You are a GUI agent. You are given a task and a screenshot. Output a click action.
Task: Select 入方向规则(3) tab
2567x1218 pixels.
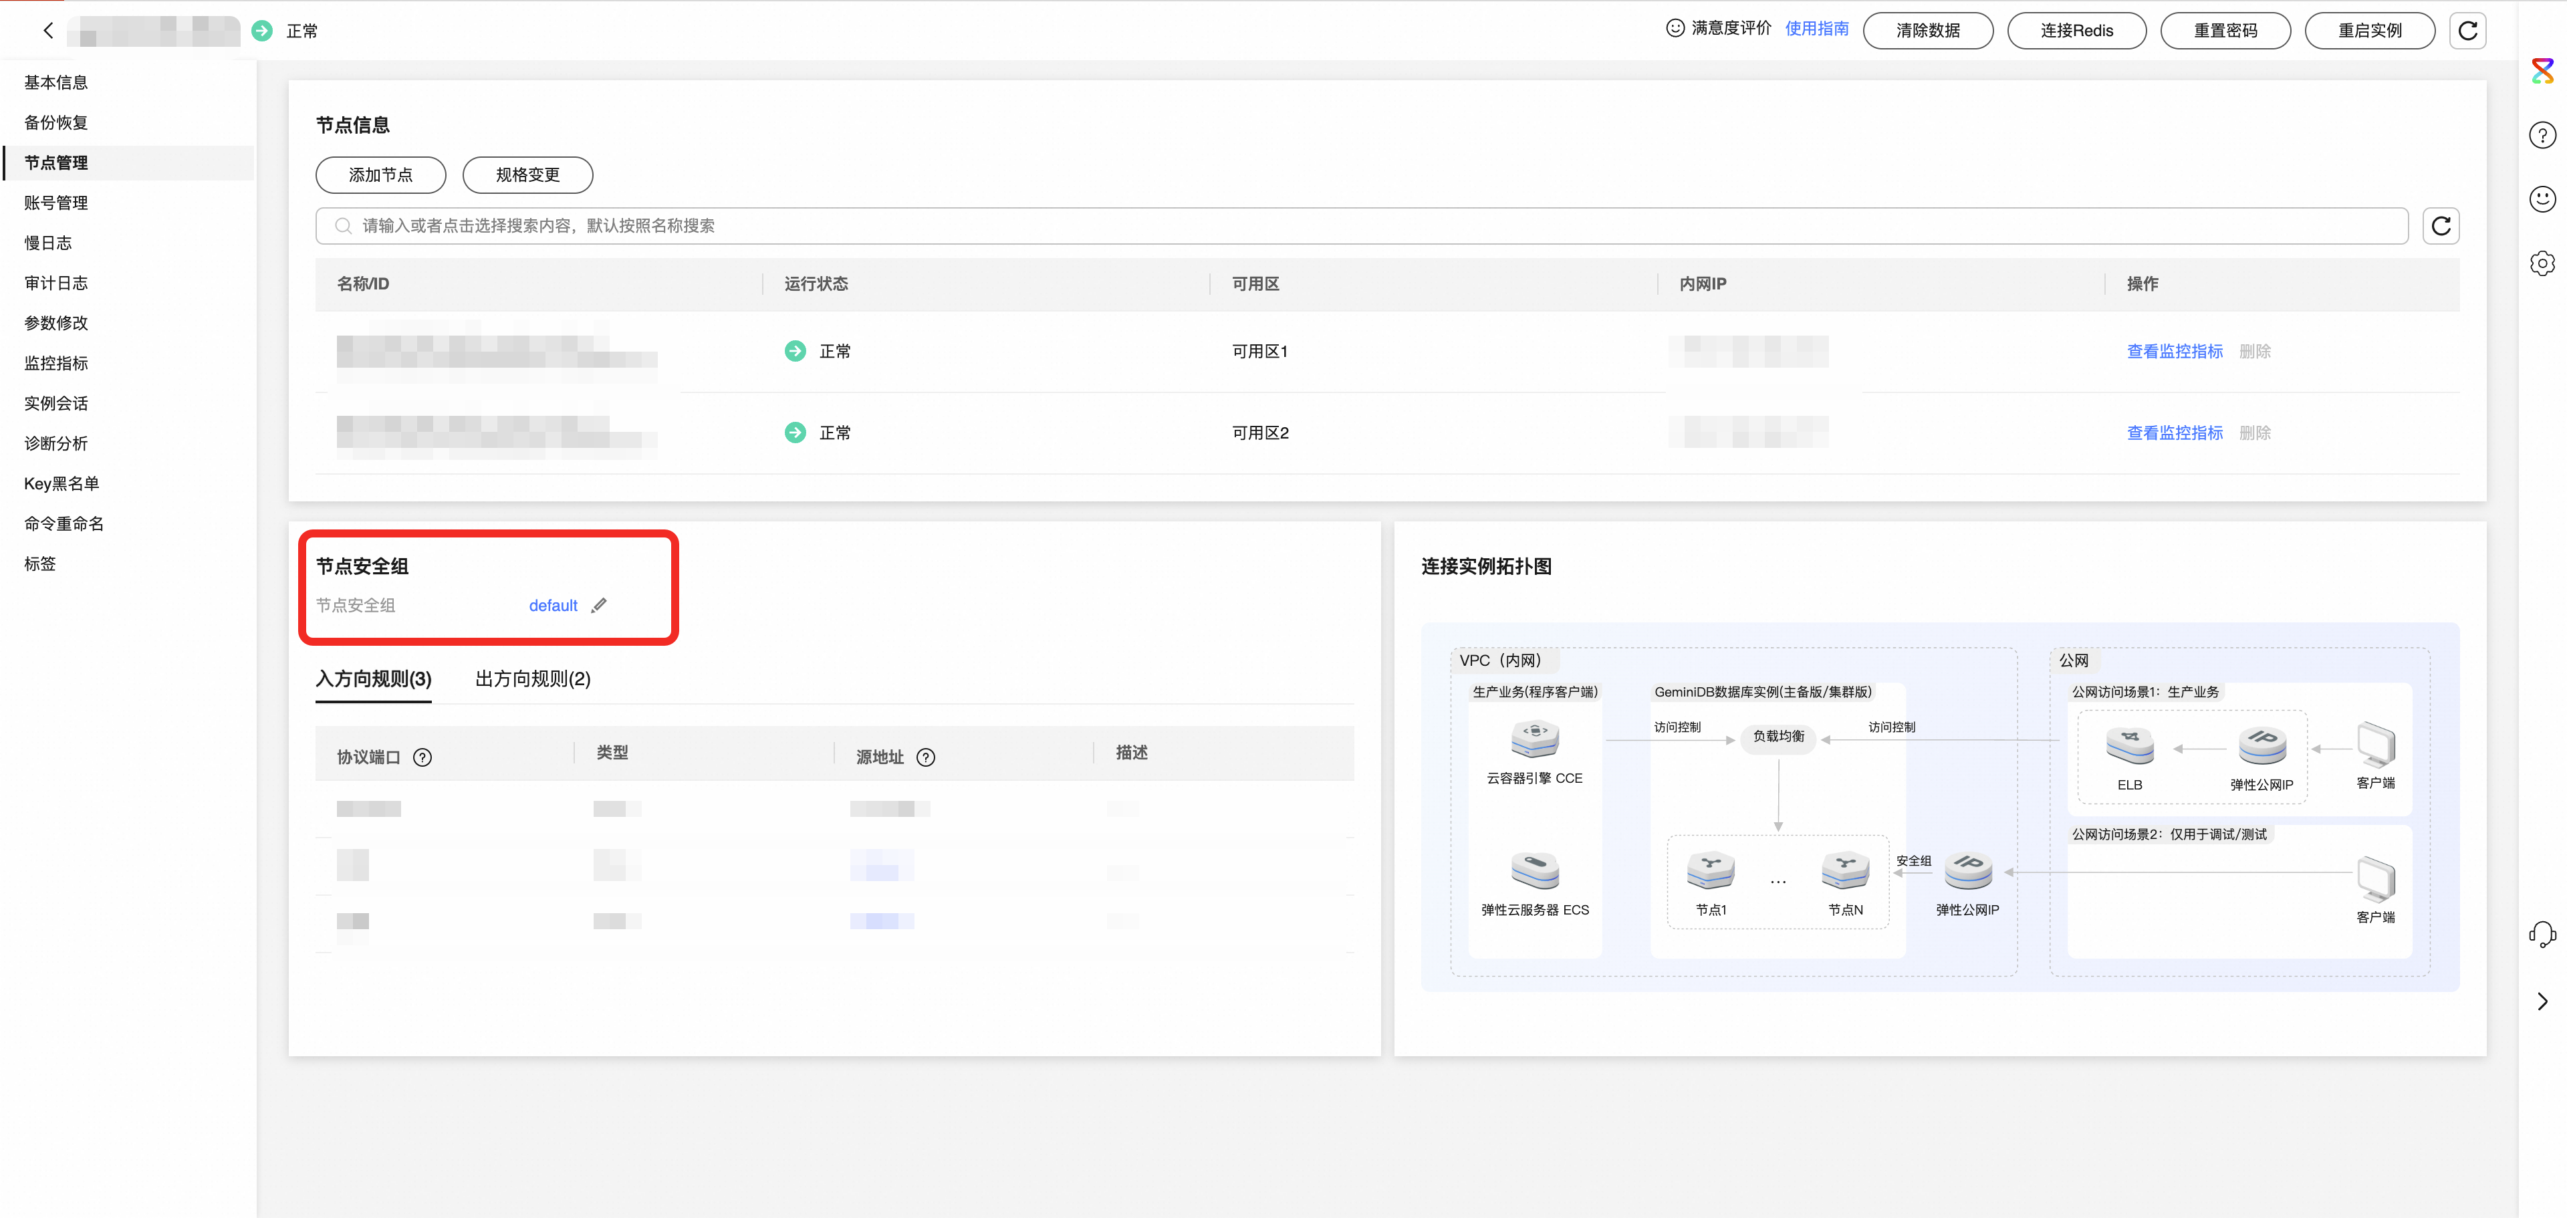(373, 679)
